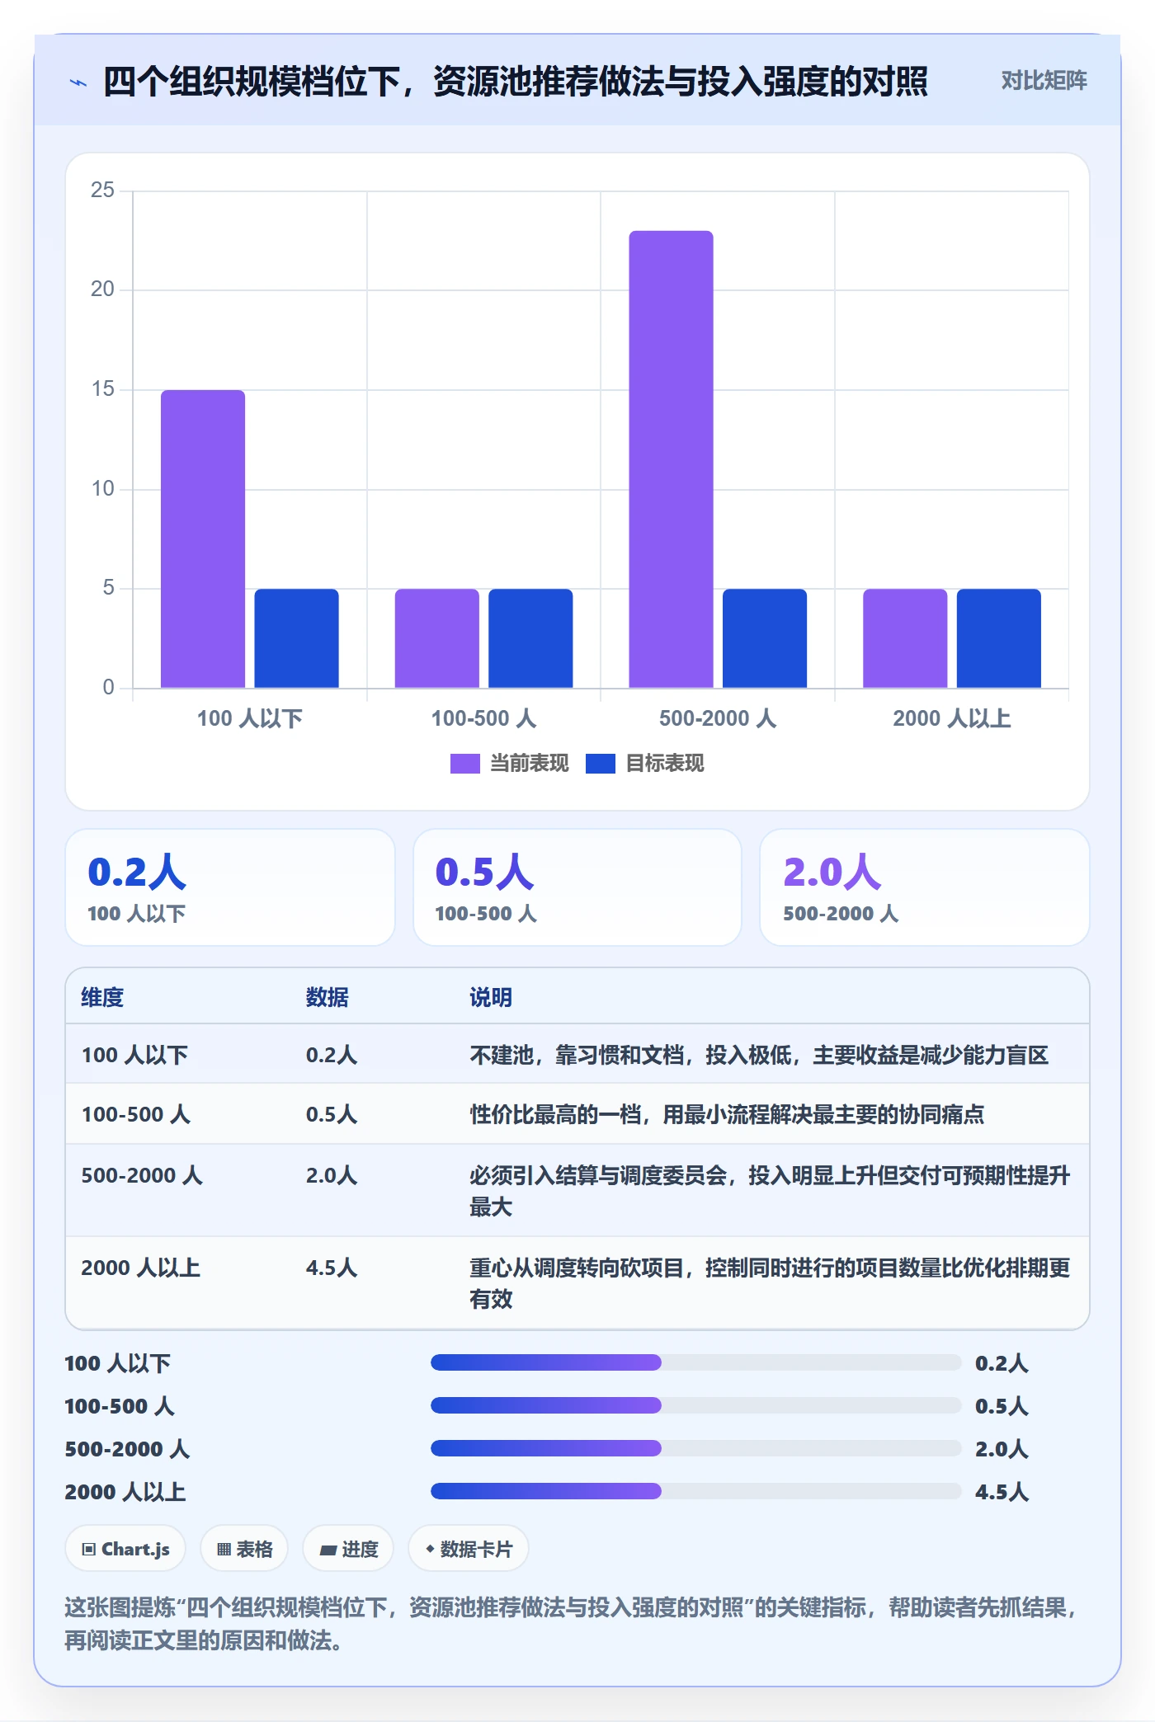1155x1722 pixels.
Task: Select the table description starting with 必须引入结算
Action: pyautogui.click(x=770, y=1191)
